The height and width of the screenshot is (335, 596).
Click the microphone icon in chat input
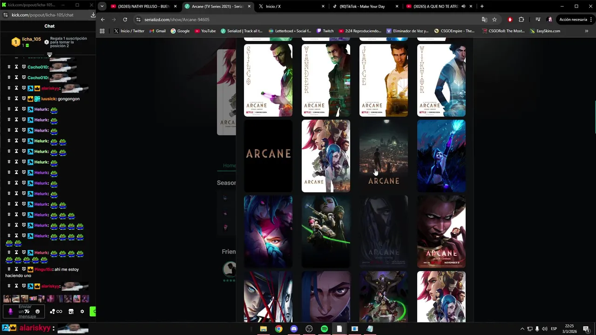[11, 311]
